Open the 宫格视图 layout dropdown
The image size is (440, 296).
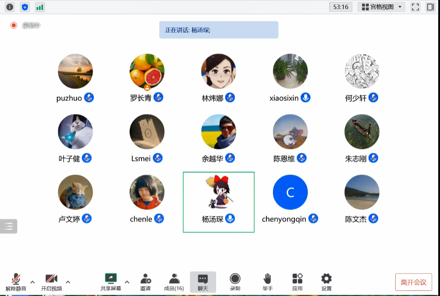(x=381, y=7)
